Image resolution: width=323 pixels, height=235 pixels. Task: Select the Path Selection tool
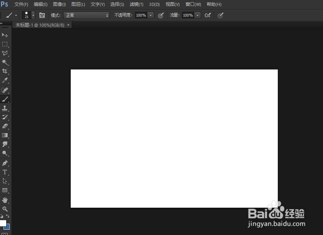pyautogui.click(x=5, y=181)
